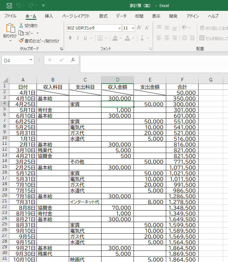
Task: Click the formula bar cancel X icon
Action: (50, 60)
